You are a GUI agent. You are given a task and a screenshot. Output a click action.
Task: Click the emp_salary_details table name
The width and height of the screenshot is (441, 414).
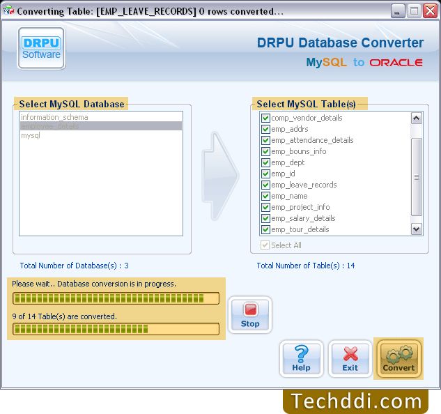(x=304, y=218)
